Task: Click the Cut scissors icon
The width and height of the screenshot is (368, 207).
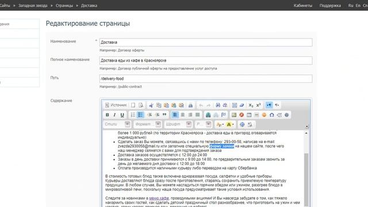Action: click(151, 105)
